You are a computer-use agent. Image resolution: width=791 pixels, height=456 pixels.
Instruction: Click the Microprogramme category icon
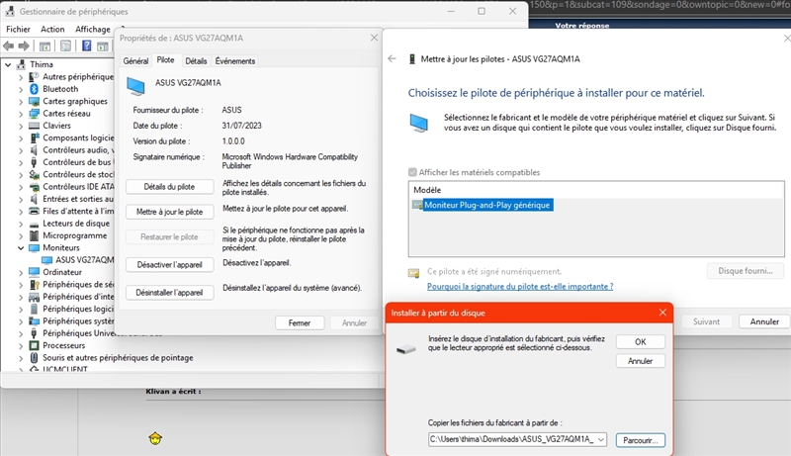[34, 235]
